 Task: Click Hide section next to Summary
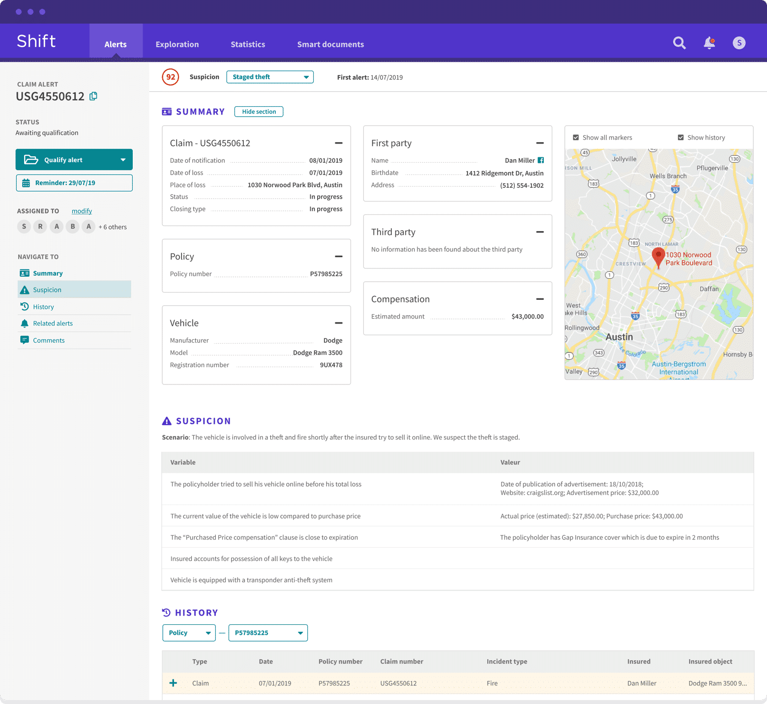click(259, 111)
